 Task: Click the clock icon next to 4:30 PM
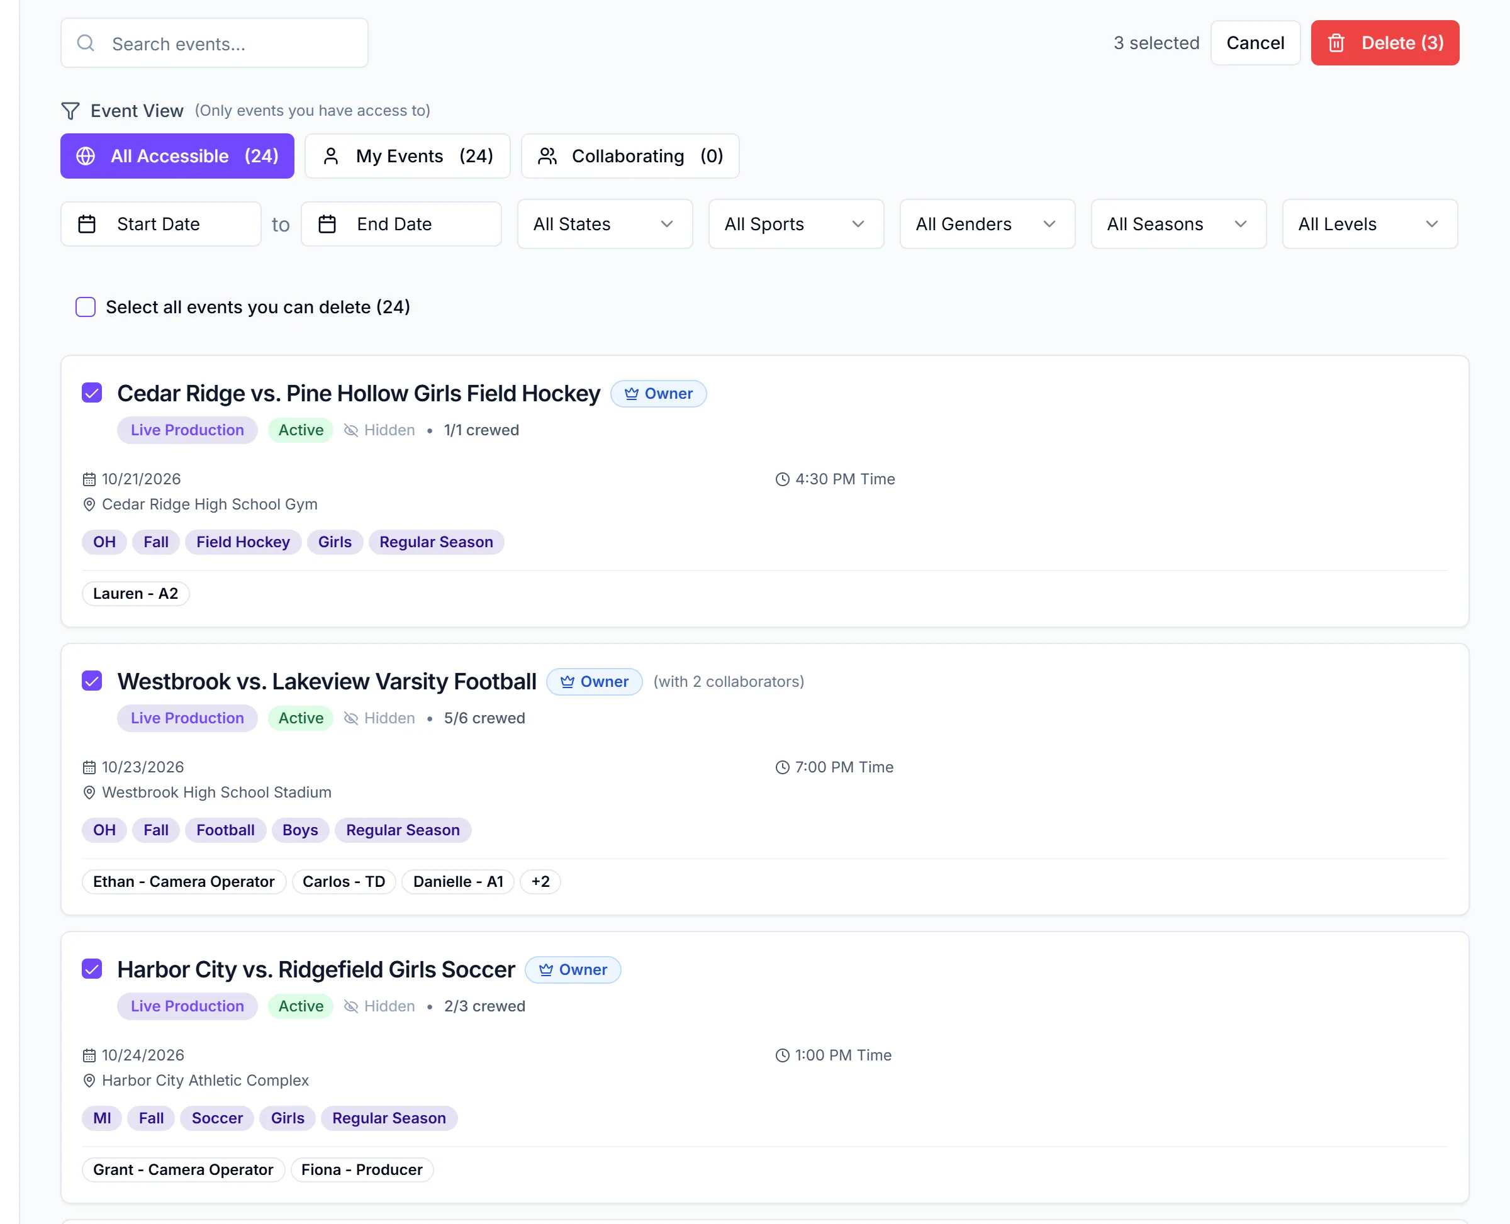pos(782,479)
